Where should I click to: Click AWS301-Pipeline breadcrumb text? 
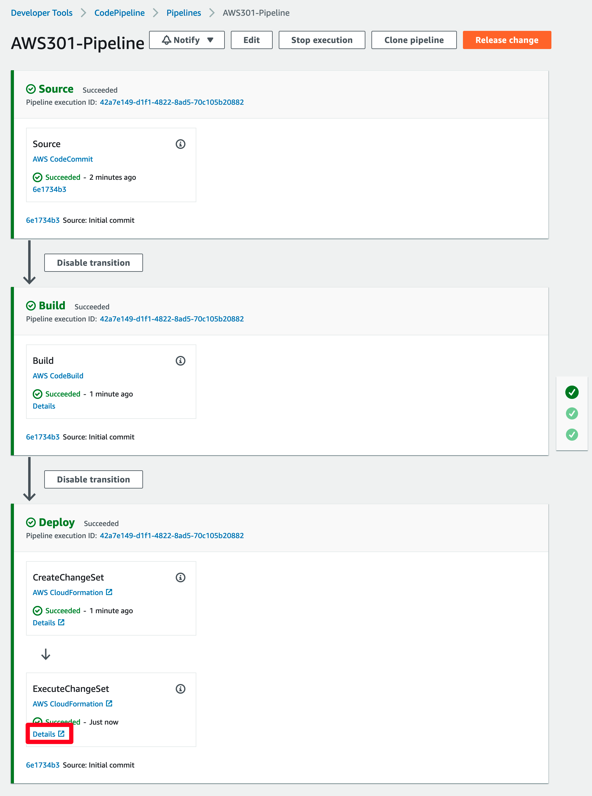pos(256,13)
